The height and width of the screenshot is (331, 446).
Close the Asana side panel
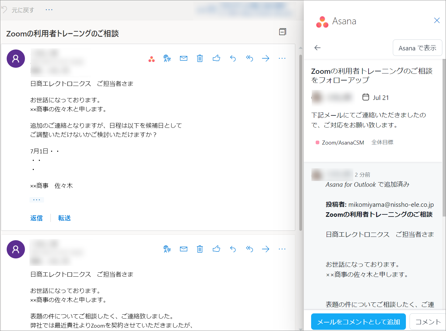click(437, 20)
